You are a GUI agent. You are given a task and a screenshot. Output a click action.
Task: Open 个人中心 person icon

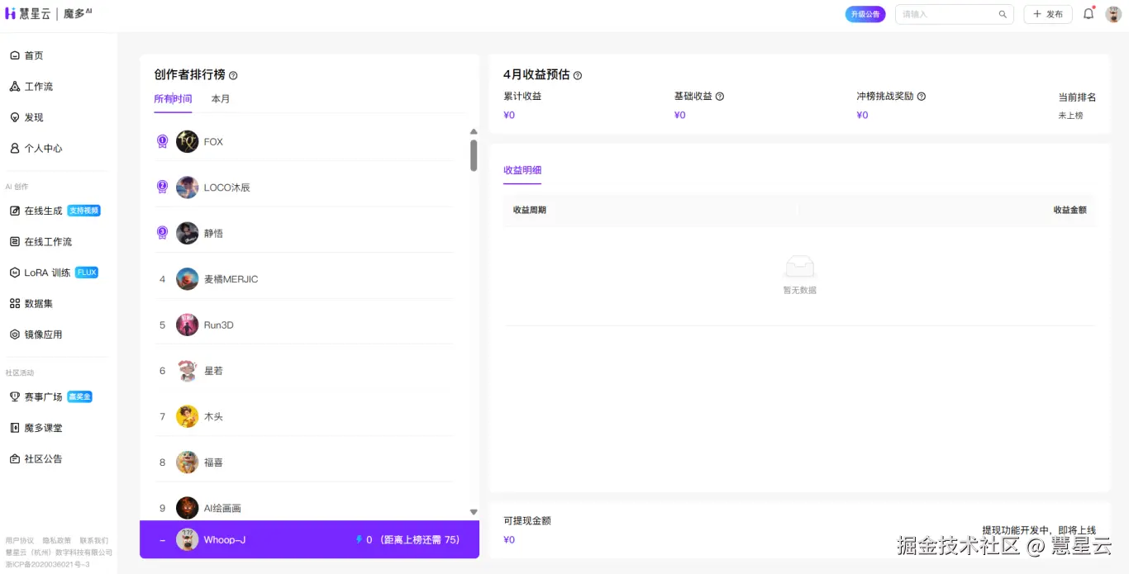tap(14, 149)
